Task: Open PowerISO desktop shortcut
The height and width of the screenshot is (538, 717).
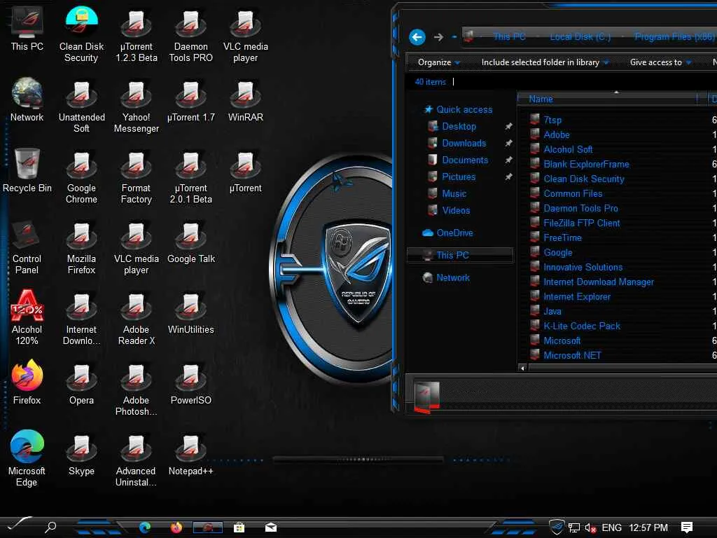Action: tap(190, 385)
